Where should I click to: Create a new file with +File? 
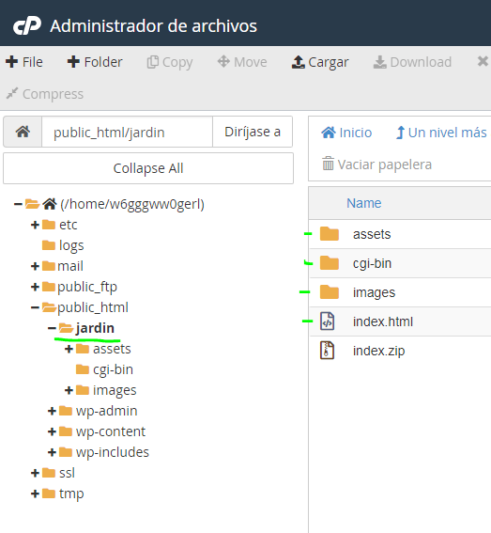click(24, 62)
